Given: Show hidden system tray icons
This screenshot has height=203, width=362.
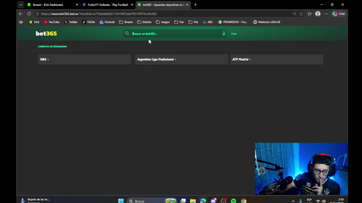Looking at the screenshot, I should point(293,201).
